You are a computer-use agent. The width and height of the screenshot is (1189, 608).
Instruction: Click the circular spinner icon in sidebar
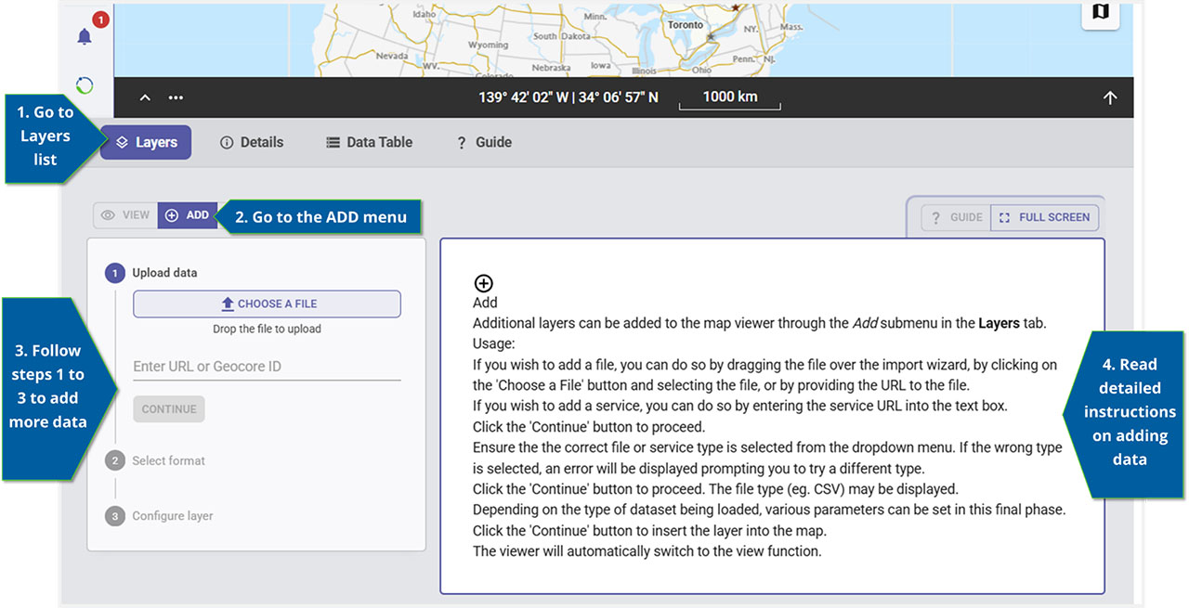click(x=85, y=85)
